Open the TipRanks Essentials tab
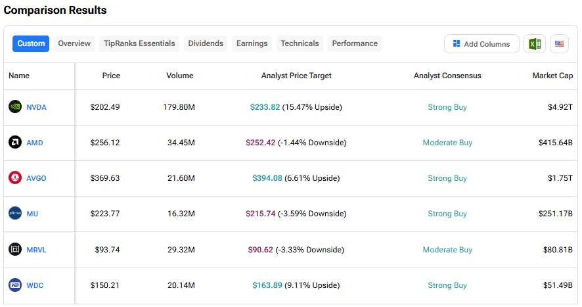Screen dimensions: 582x307 [x=139, y=43]
